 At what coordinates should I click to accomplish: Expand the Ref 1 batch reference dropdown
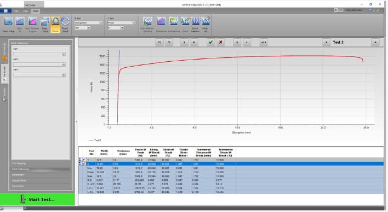point(39,54)
